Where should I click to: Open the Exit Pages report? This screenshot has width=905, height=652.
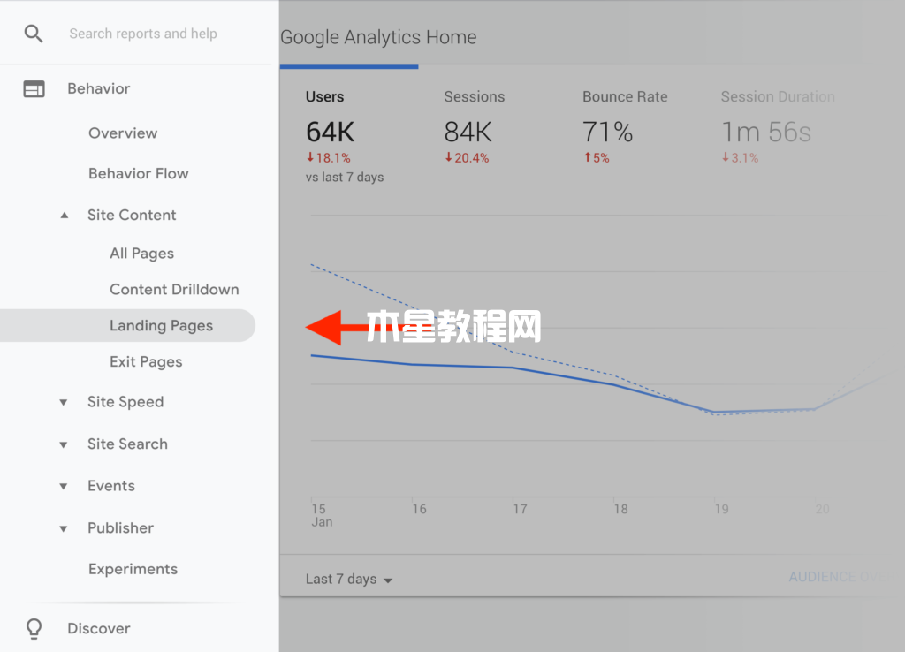point(146,361)
